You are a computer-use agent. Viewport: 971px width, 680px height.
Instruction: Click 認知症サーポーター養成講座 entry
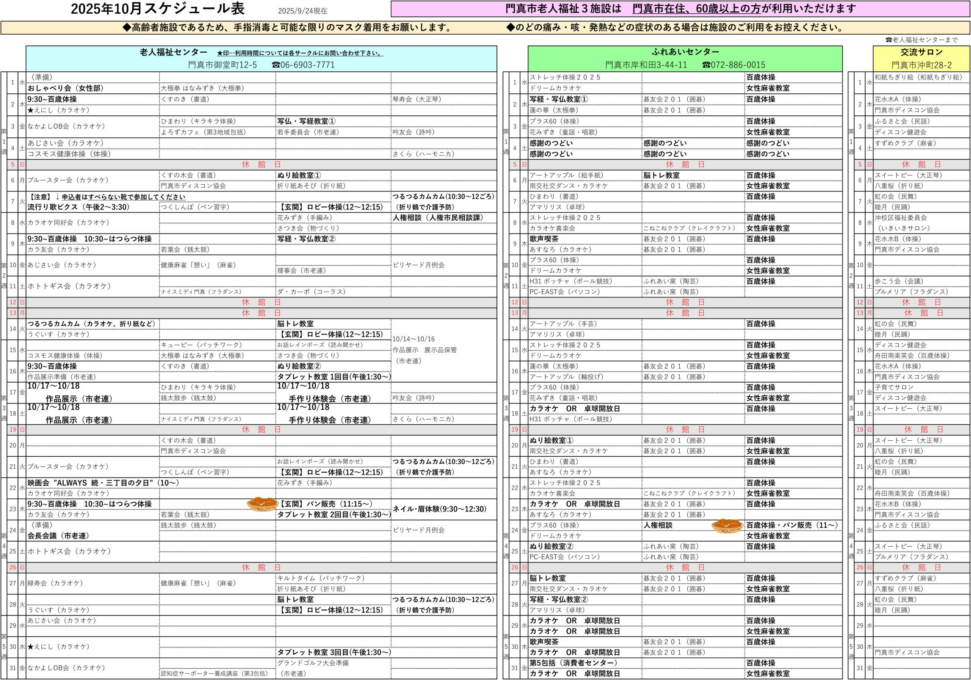(214, 673)
